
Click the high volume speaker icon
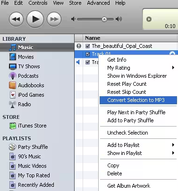click(119, 19)
